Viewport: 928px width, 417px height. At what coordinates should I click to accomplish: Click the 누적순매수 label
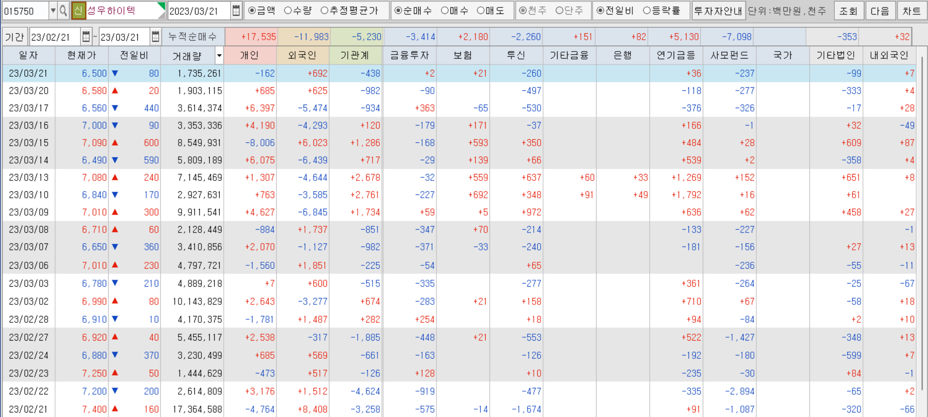tap(193, 37)
